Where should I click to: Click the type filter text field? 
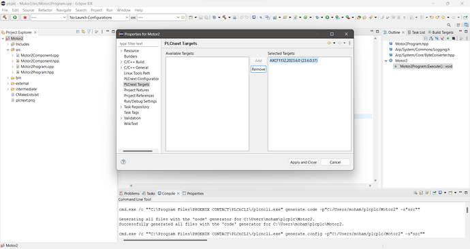(138, 44)
